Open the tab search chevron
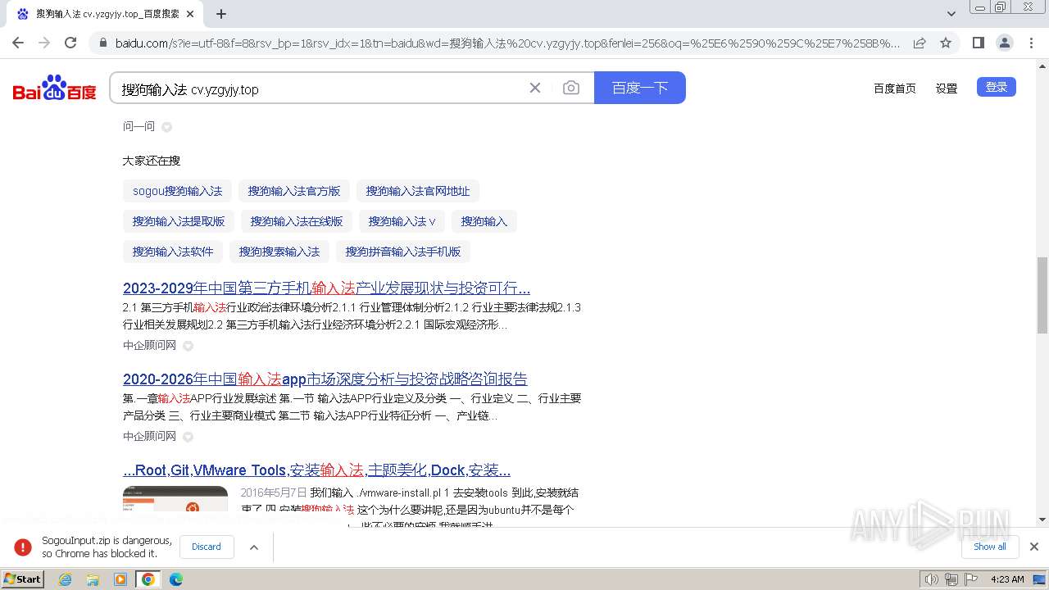Image resolution: width=1049 pixels, height=590 pixels. click(951, 14)
